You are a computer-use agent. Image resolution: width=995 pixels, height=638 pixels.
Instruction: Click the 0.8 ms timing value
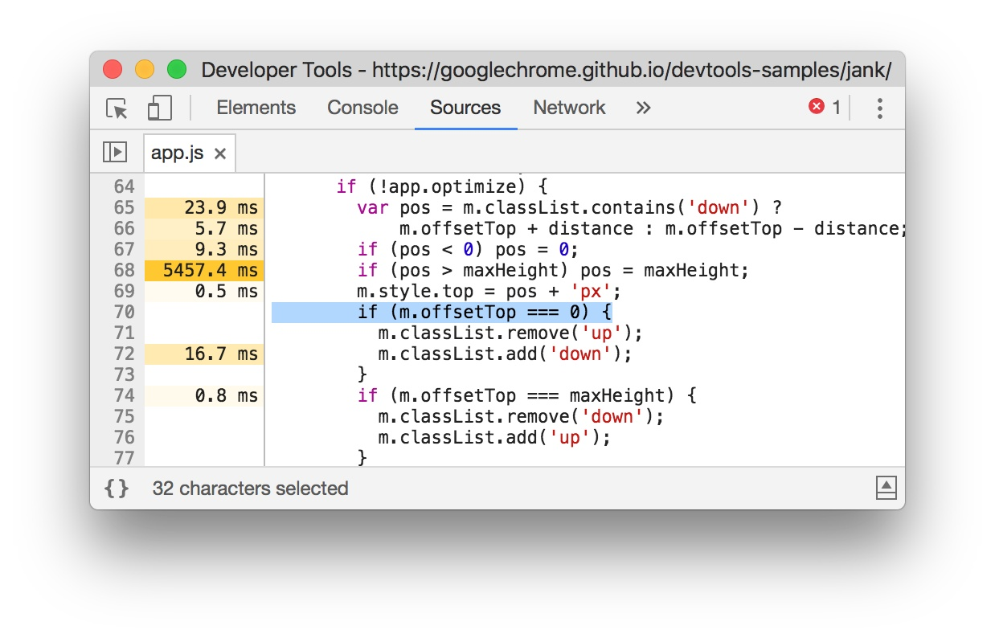click(x=227, y=395)
